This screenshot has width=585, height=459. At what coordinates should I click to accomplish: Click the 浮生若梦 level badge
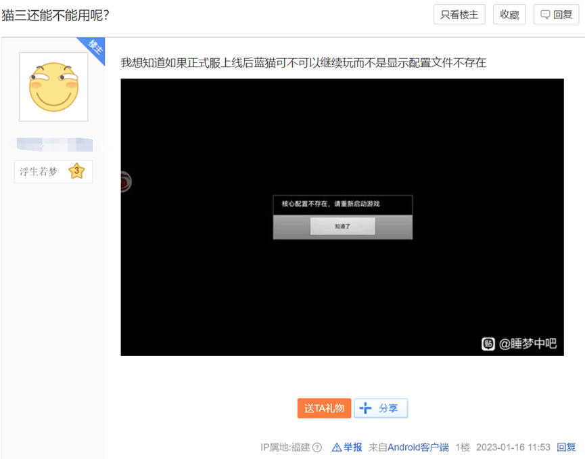click(53, 171)
